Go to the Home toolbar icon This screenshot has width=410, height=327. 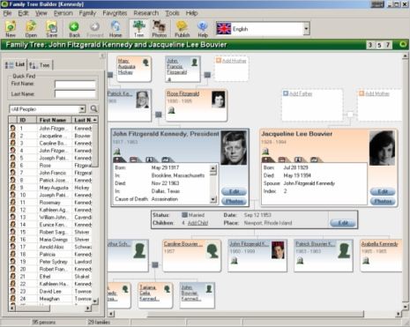pos(116,29)
